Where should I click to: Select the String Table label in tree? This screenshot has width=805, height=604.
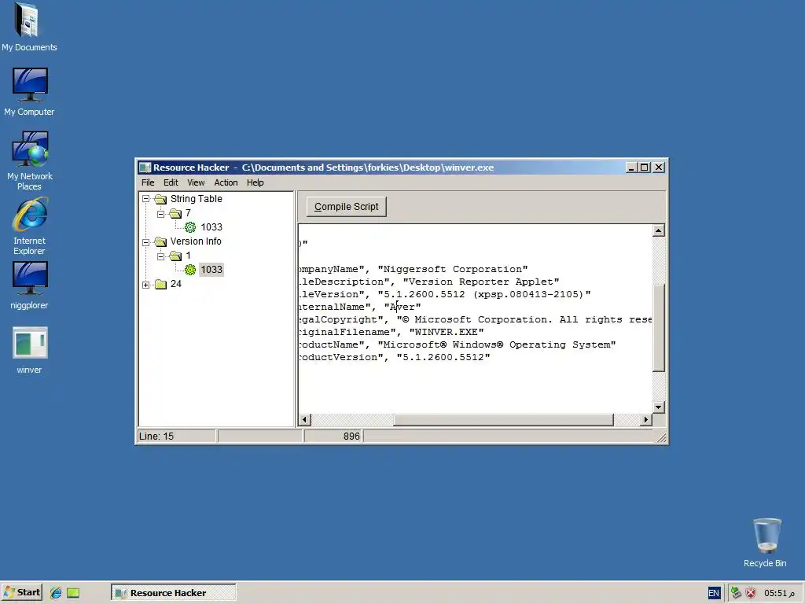pos(196,199)
